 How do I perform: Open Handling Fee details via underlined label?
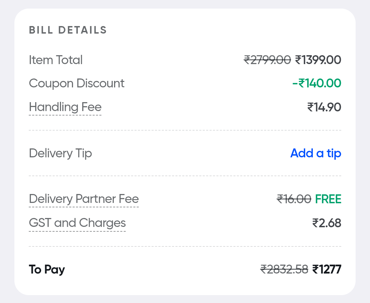pos(65,107)
